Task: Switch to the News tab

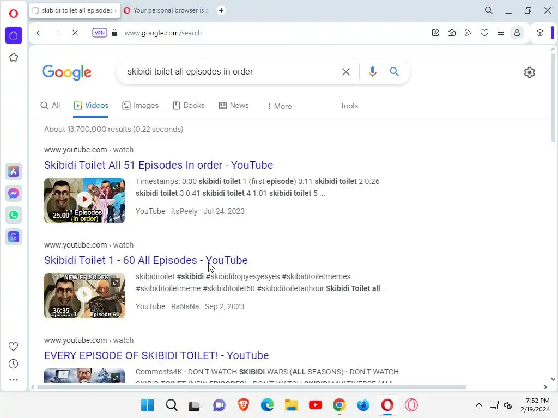Action: pyautogui.click(x=234, y=105)
